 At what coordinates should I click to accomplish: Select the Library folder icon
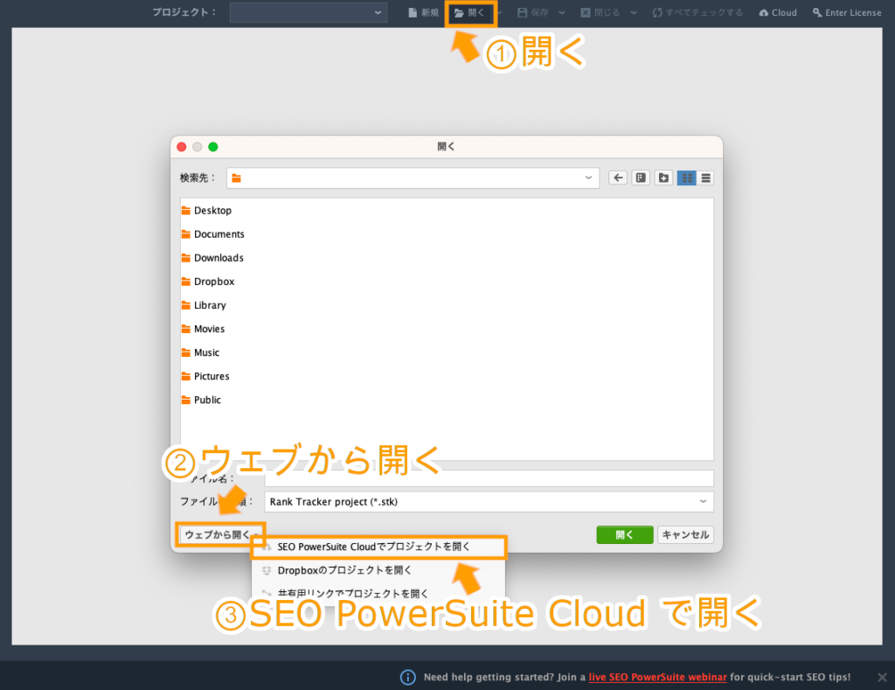186,305
